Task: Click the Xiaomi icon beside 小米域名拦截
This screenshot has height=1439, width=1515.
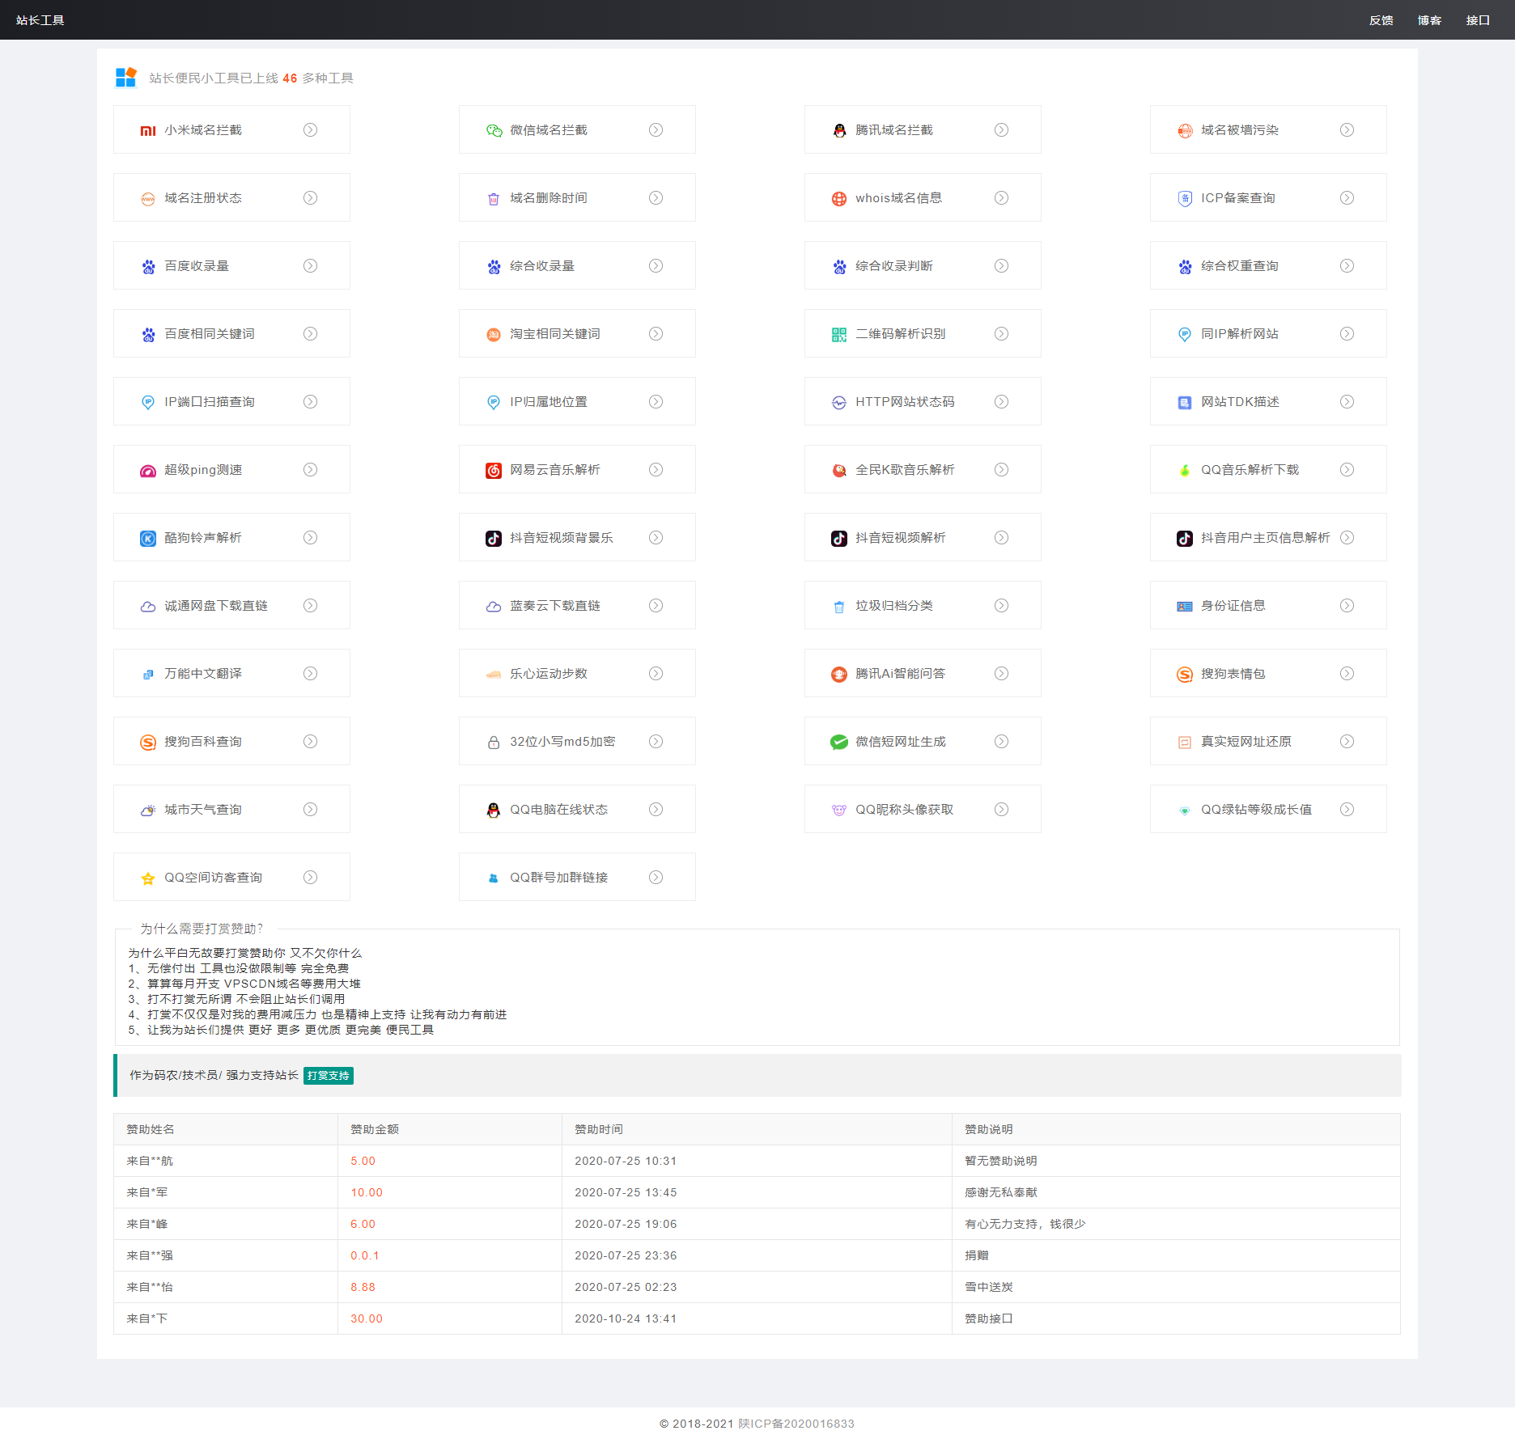Action: 147,130
